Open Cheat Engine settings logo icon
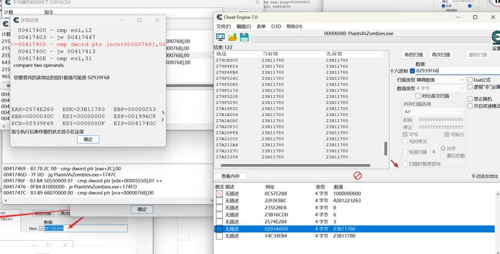 [496, 37]
